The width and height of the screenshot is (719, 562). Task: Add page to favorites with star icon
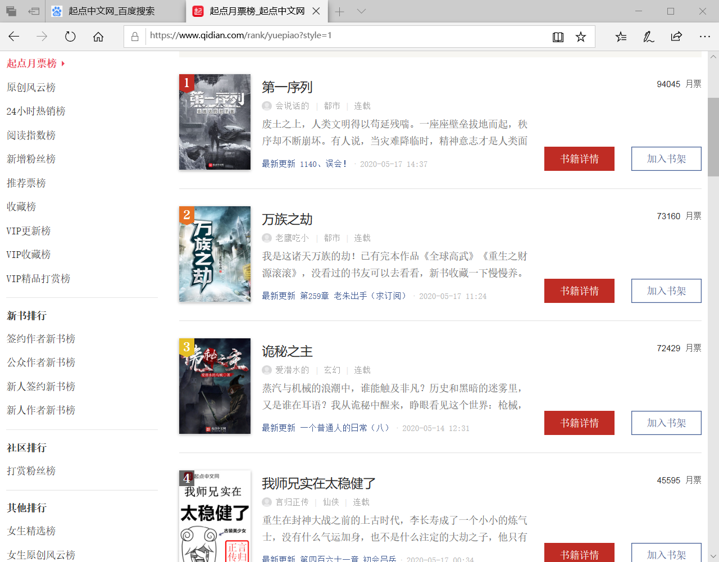coord(581,37)
